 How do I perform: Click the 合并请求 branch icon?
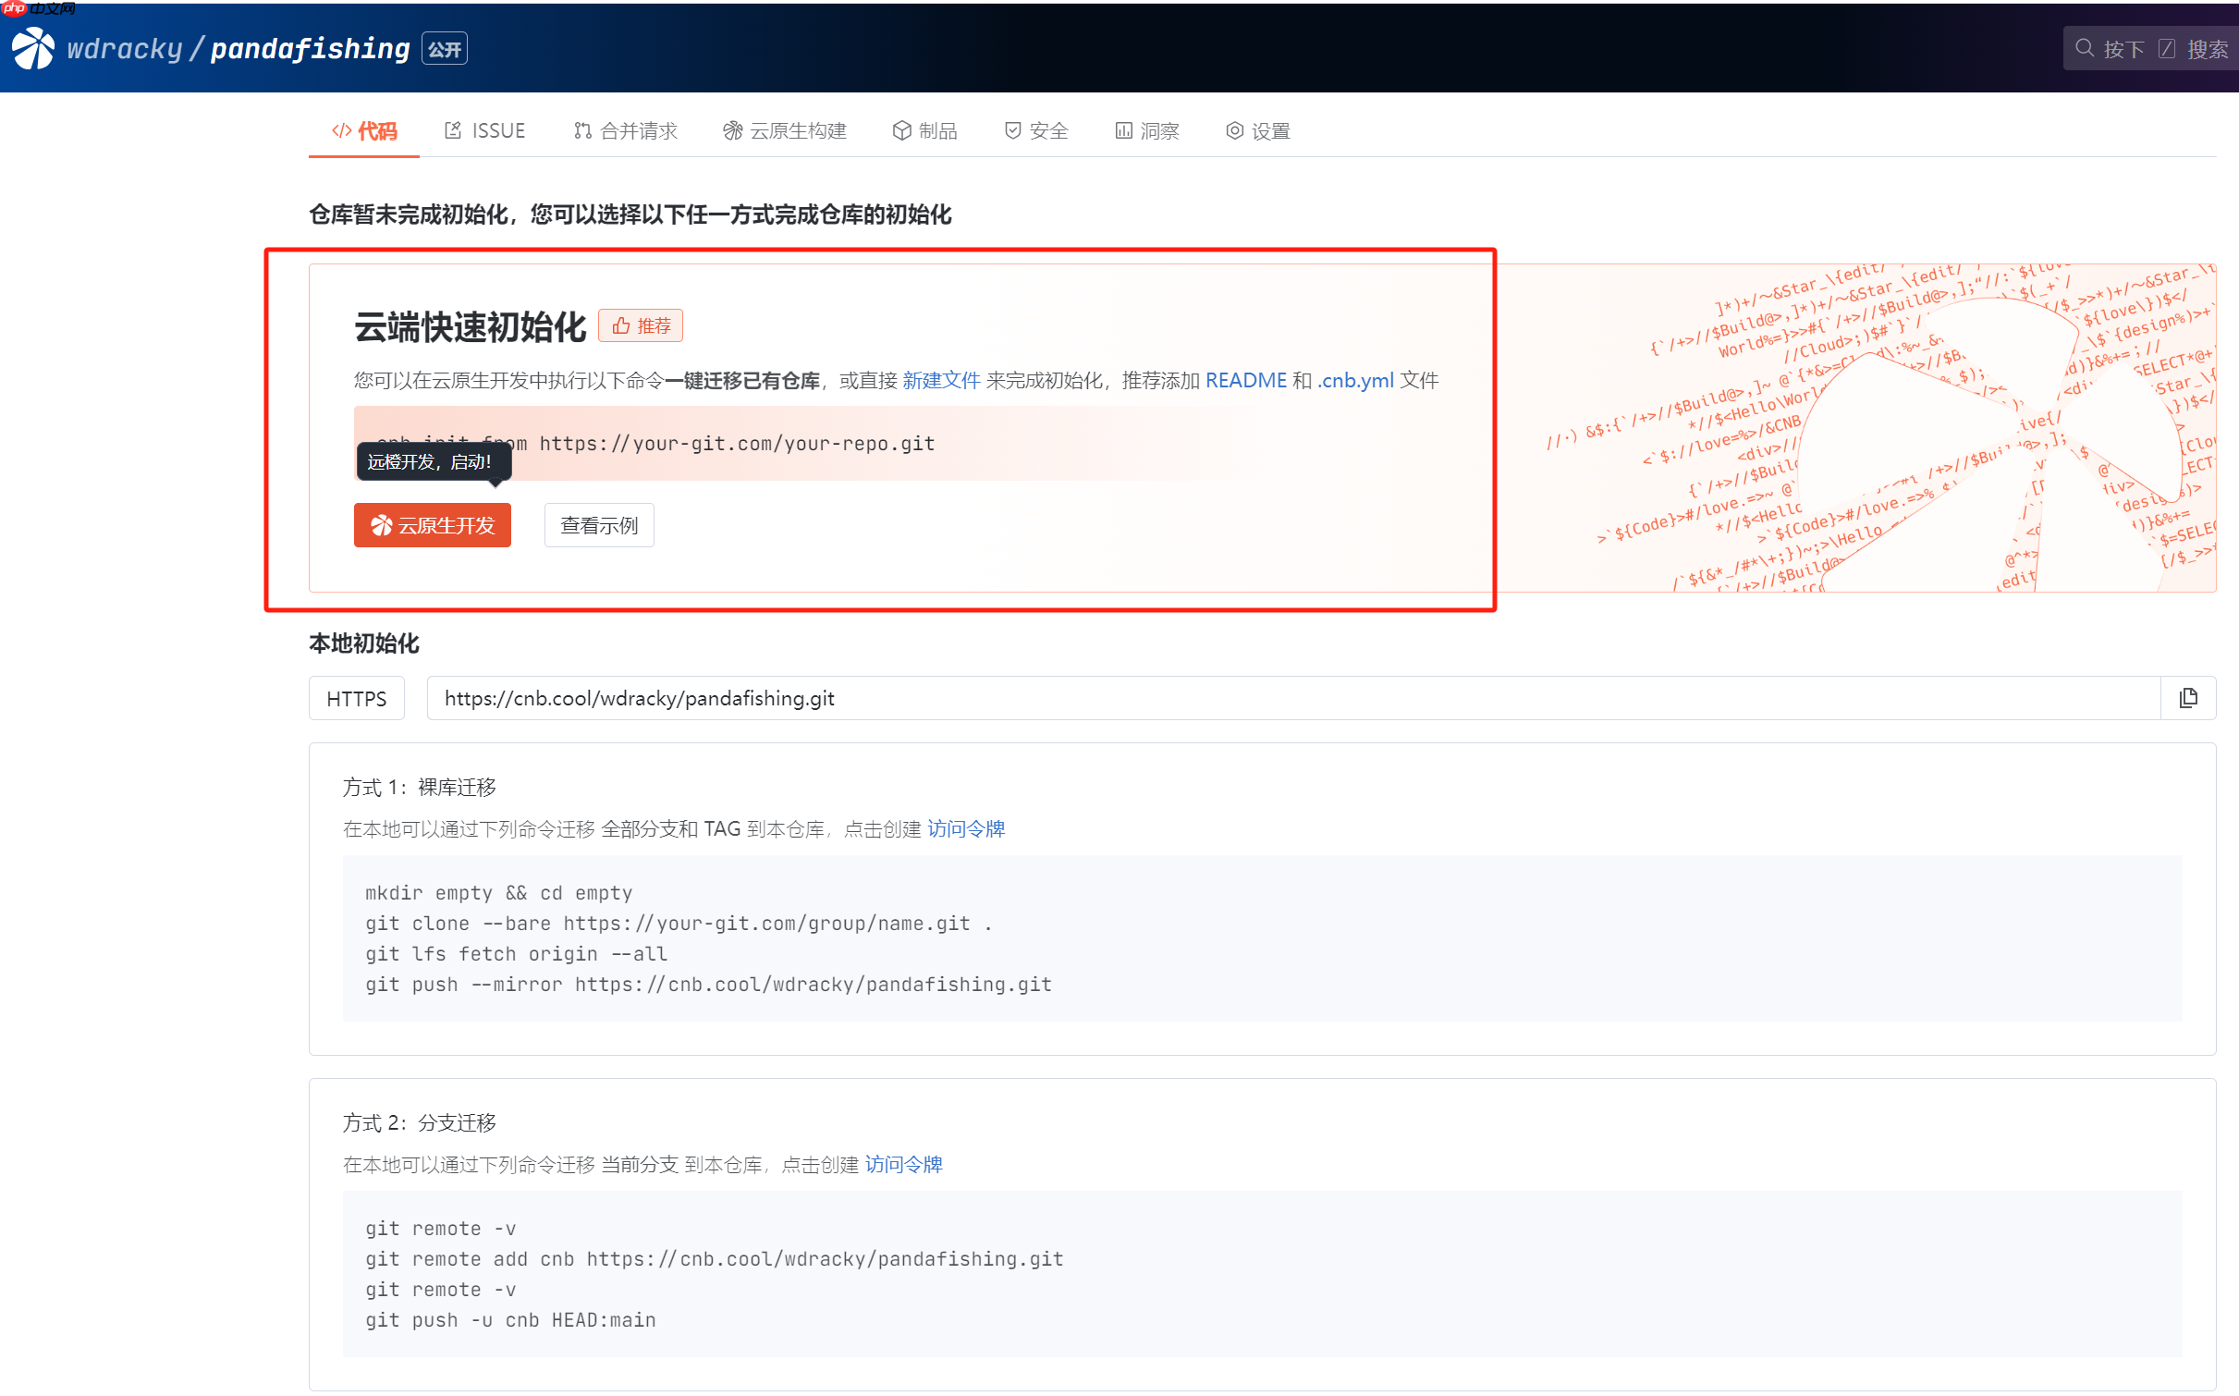click(582, 130)
